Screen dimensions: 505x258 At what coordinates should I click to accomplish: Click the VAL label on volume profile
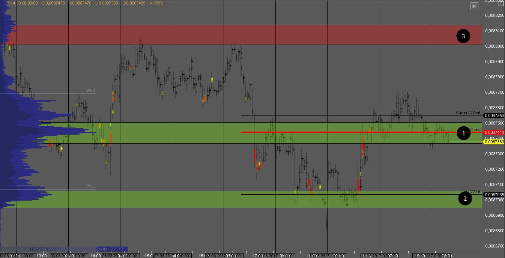coord(90,186)
